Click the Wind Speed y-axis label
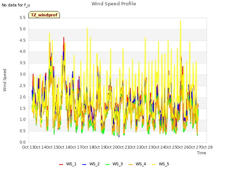 (x=5, y=80)
